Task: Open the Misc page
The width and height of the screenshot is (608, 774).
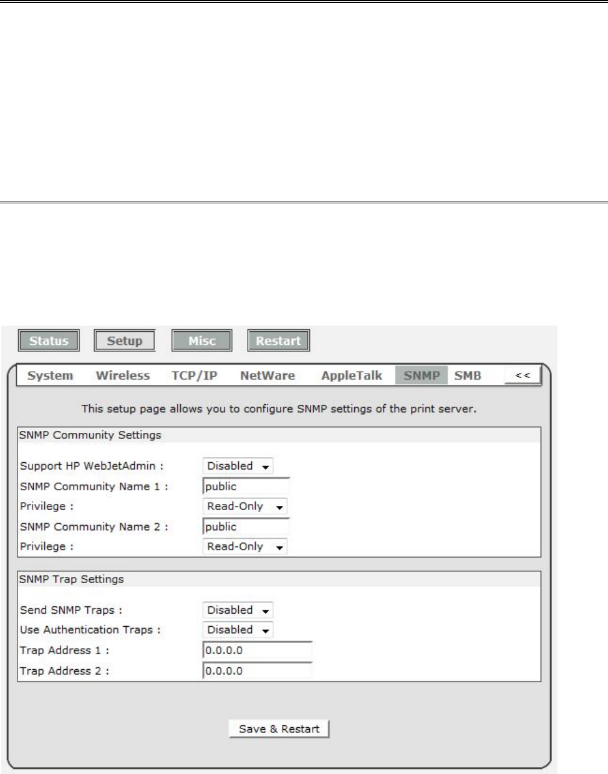Action: [x=201, y=341]
